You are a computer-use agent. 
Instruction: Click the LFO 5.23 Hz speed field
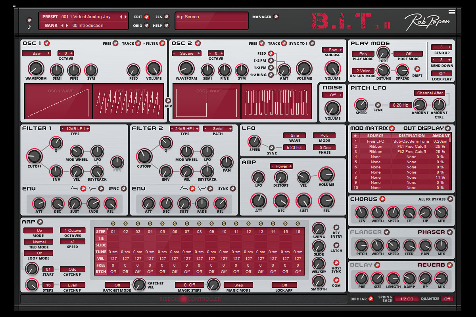coord(294,147)
